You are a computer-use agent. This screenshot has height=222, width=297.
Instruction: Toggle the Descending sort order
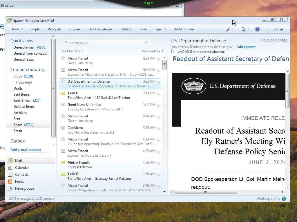point(153,51)
